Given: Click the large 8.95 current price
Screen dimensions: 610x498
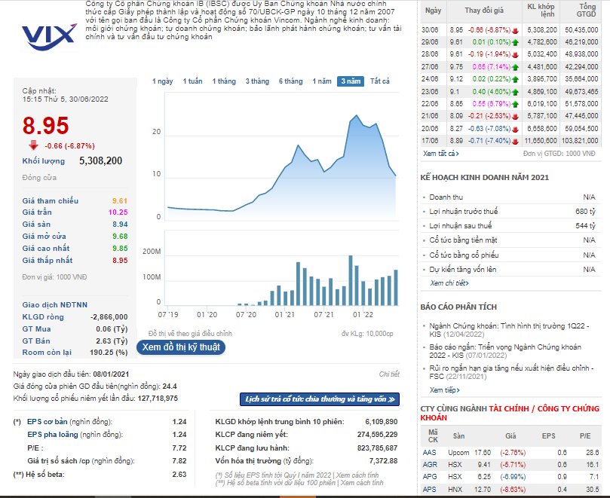Looking at the screenshot, I should 45,126.
